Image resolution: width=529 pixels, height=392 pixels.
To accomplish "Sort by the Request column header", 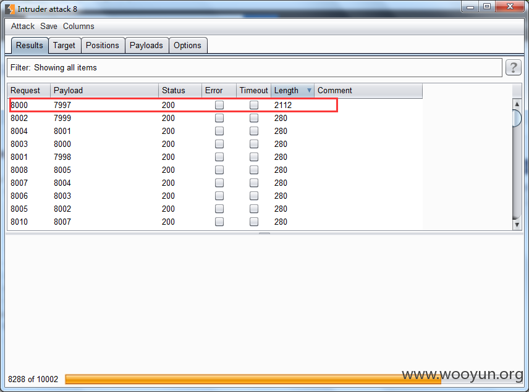I will click(29, 90).
